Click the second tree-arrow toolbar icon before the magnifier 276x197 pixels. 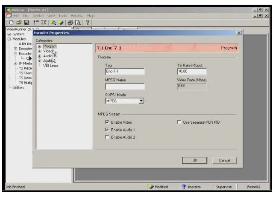(x=44, y=23)
